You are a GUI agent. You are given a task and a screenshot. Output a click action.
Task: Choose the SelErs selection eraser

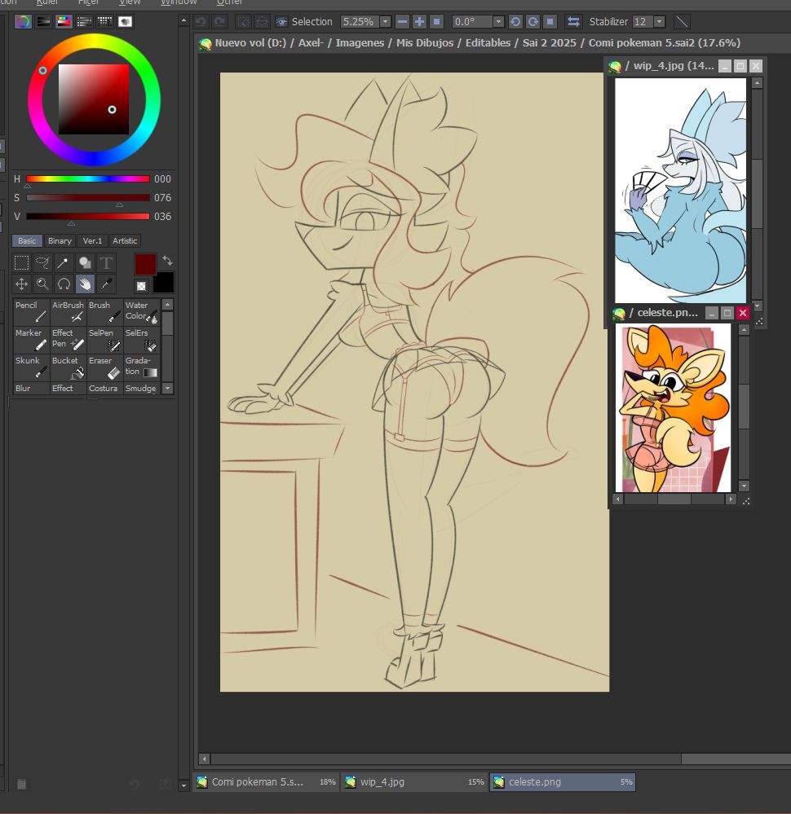pos(141,339)
